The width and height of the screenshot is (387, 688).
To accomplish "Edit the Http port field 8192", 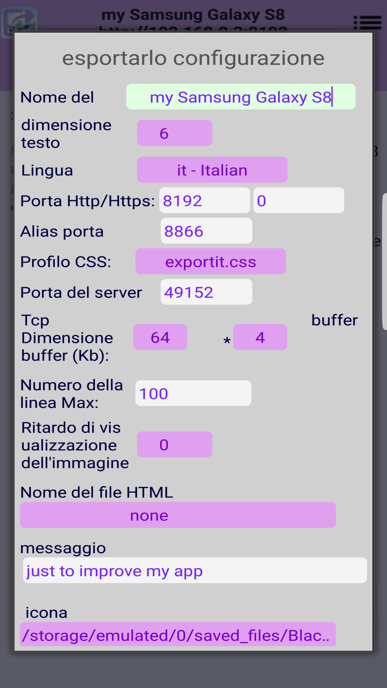I will click(x=205, y=200).
